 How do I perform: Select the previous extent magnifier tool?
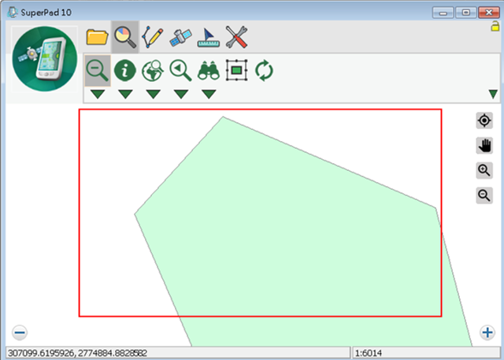click(180, 70)
